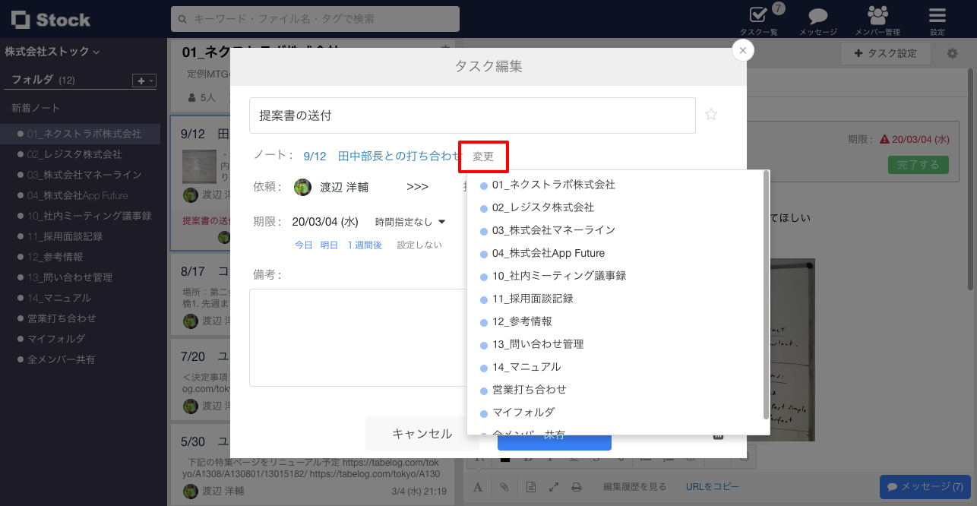Click the fullscreen expand arrows icon
The width and height of the screenshot is (977, 506).
click(553, 487)
